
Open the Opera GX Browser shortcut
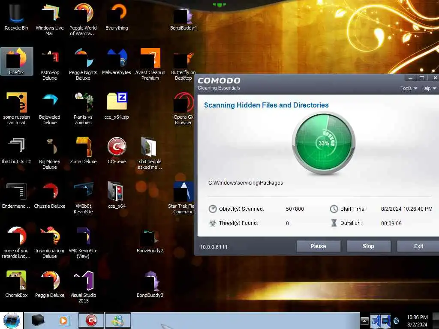click(183, 108)
